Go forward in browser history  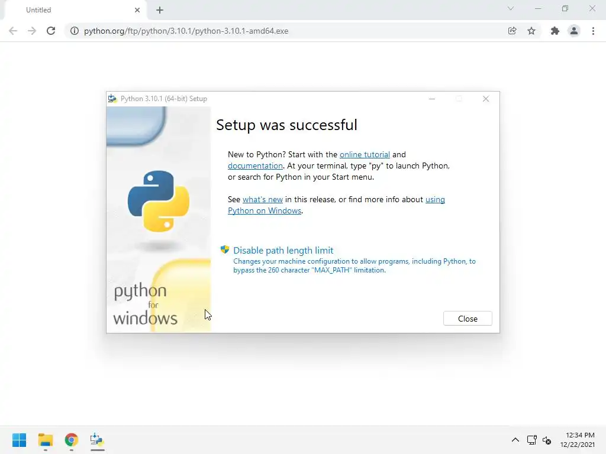point(32,31)
